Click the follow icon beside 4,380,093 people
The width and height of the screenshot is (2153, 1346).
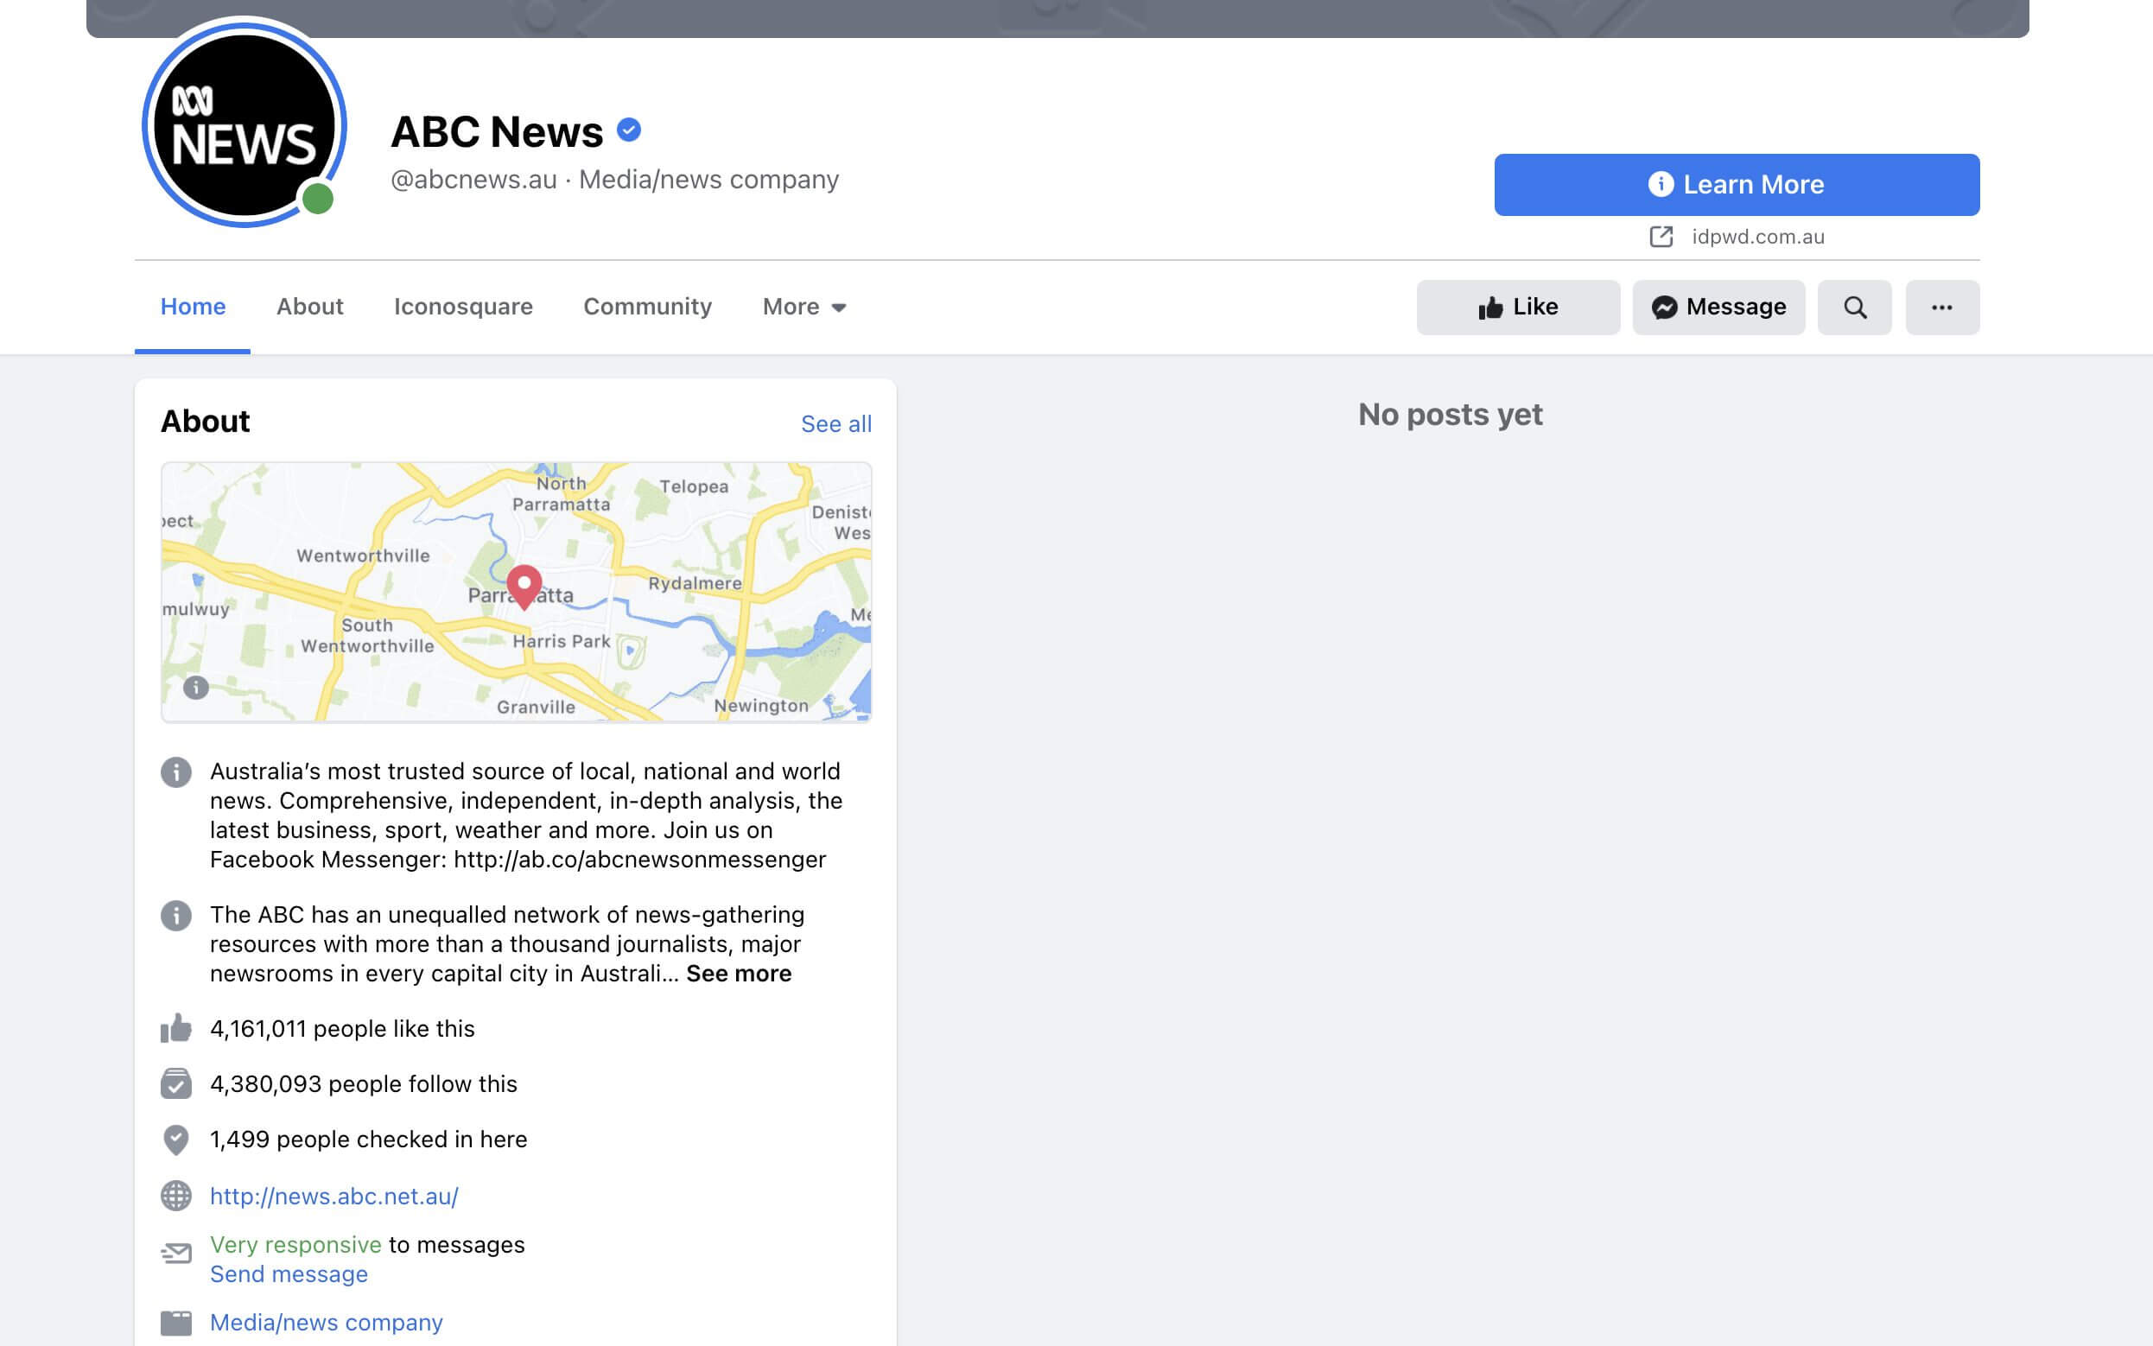176,1083
